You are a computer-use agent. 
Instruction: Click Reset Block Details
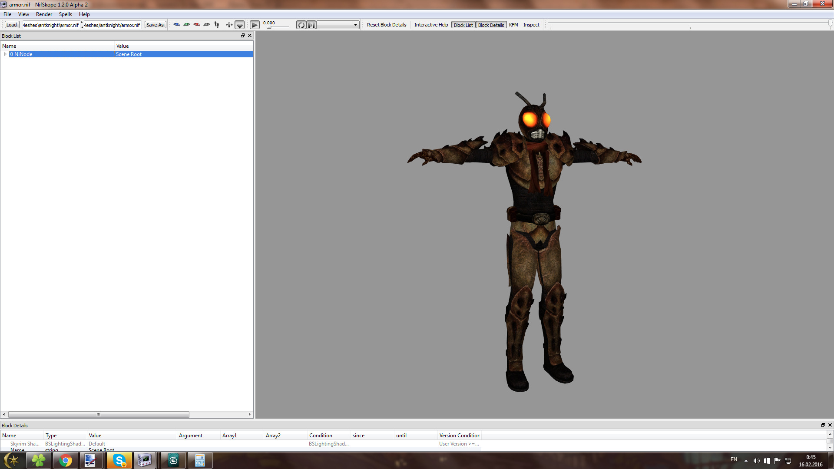click(387, 25)
